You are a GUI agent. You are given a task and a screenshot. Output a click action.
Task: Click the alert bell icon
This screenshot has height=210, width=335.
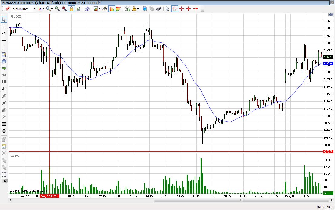[x=134, y=9]
